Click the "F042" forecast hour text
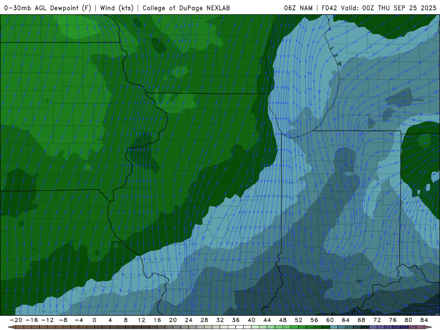Image resolution: width=440 pixels, height=330 pixels. pos(329,8)
